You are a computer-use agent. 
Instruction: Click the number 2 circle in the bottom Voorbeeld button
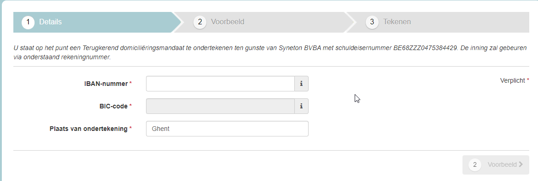pos(475,165)
